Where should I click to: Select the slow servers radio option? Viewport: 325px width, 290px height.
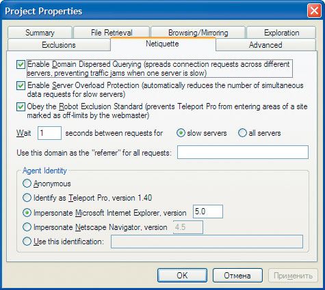181,133
